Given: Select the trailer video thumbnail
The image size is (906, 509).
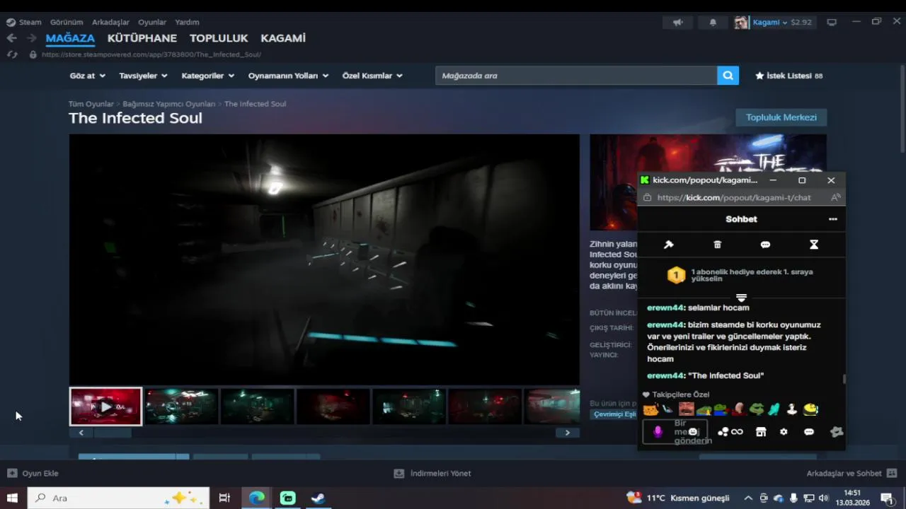Looking at the screenshot, I should tap(105, 406).
